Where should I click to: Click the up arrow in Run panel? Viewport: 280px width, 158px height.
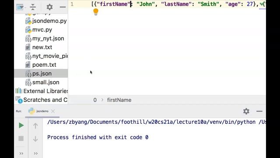coord(35,126)
